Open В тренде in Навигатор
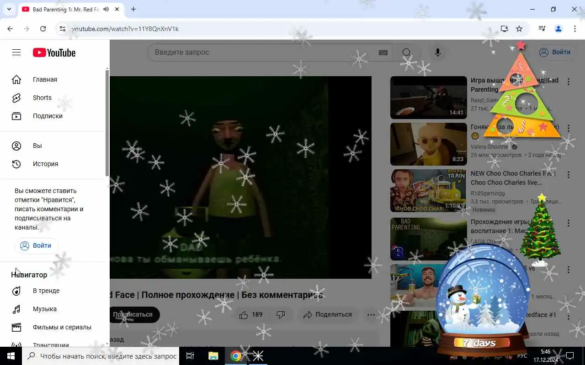 [x=52, y=291]
